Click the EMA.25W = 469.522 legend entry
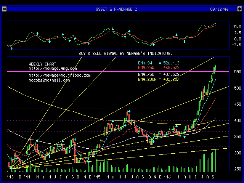 coord(159,67)
